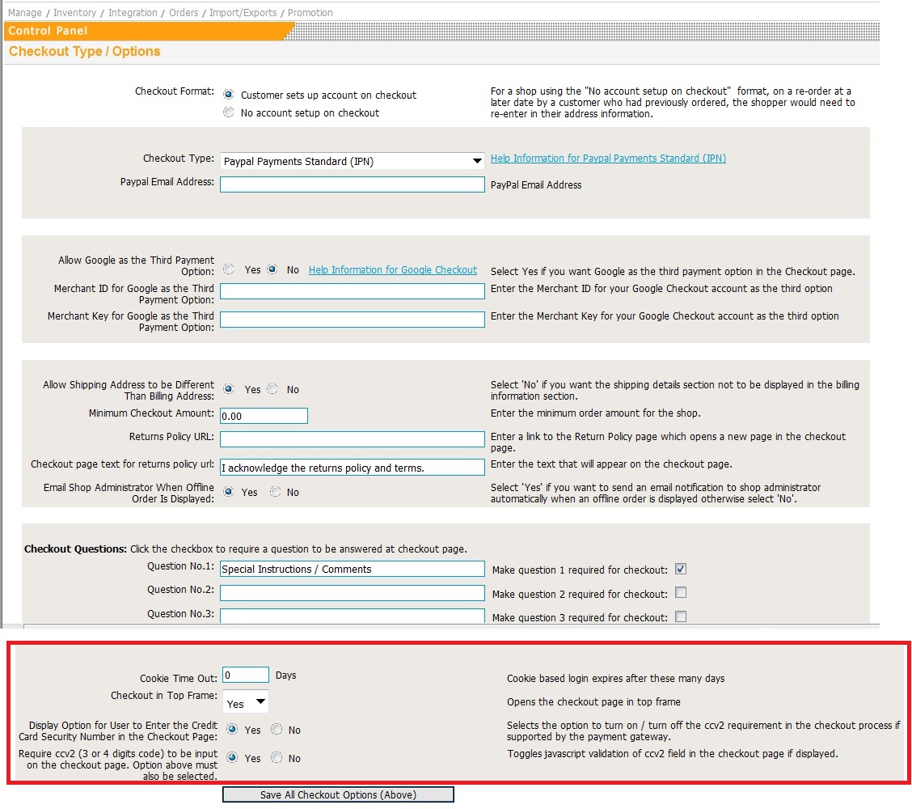
Task: Click the Cookie Time Out days field
Action: (x=246, y=675)
